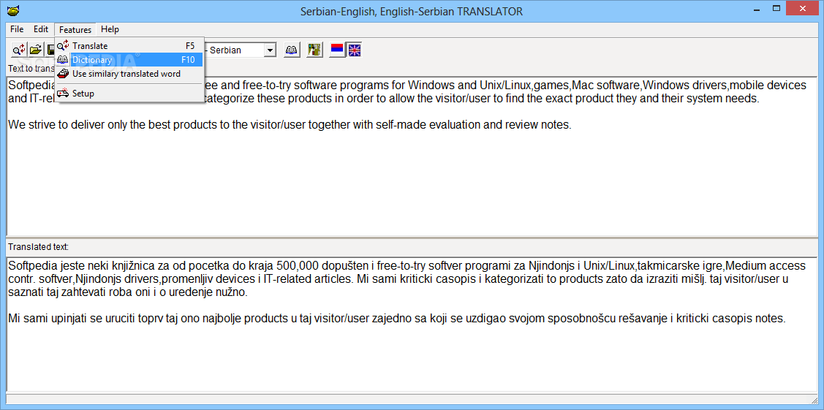This screenshot has height=410, width=824.
Task: Choose Dictionary F10 in the Features menu
Action: pos(129,60)
